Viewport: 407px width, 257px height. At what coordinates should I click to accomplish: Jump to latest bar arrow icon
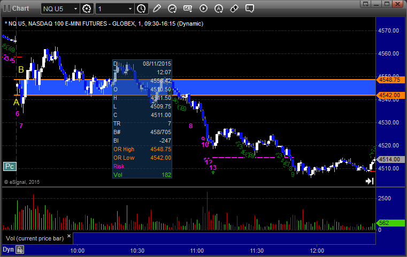tap(370, 181)
